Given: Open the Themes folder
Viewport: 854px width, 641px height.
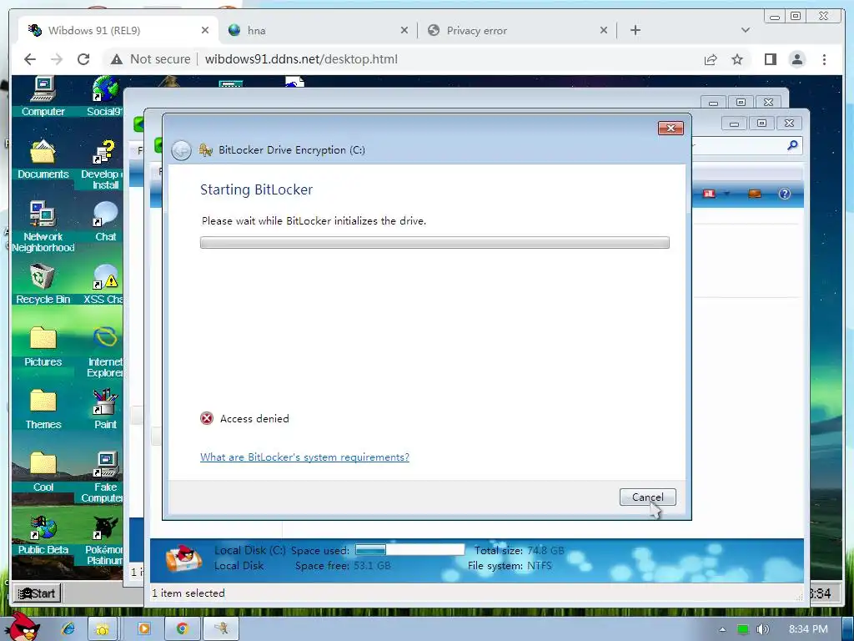Looking at the screenshot, I should pos(43,410).
